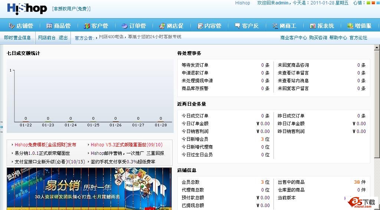Viewport: 380px width, 210px height.
Task: Click 未处理提现申请 row
Action: pyautogui.click(x=225, y=81)
